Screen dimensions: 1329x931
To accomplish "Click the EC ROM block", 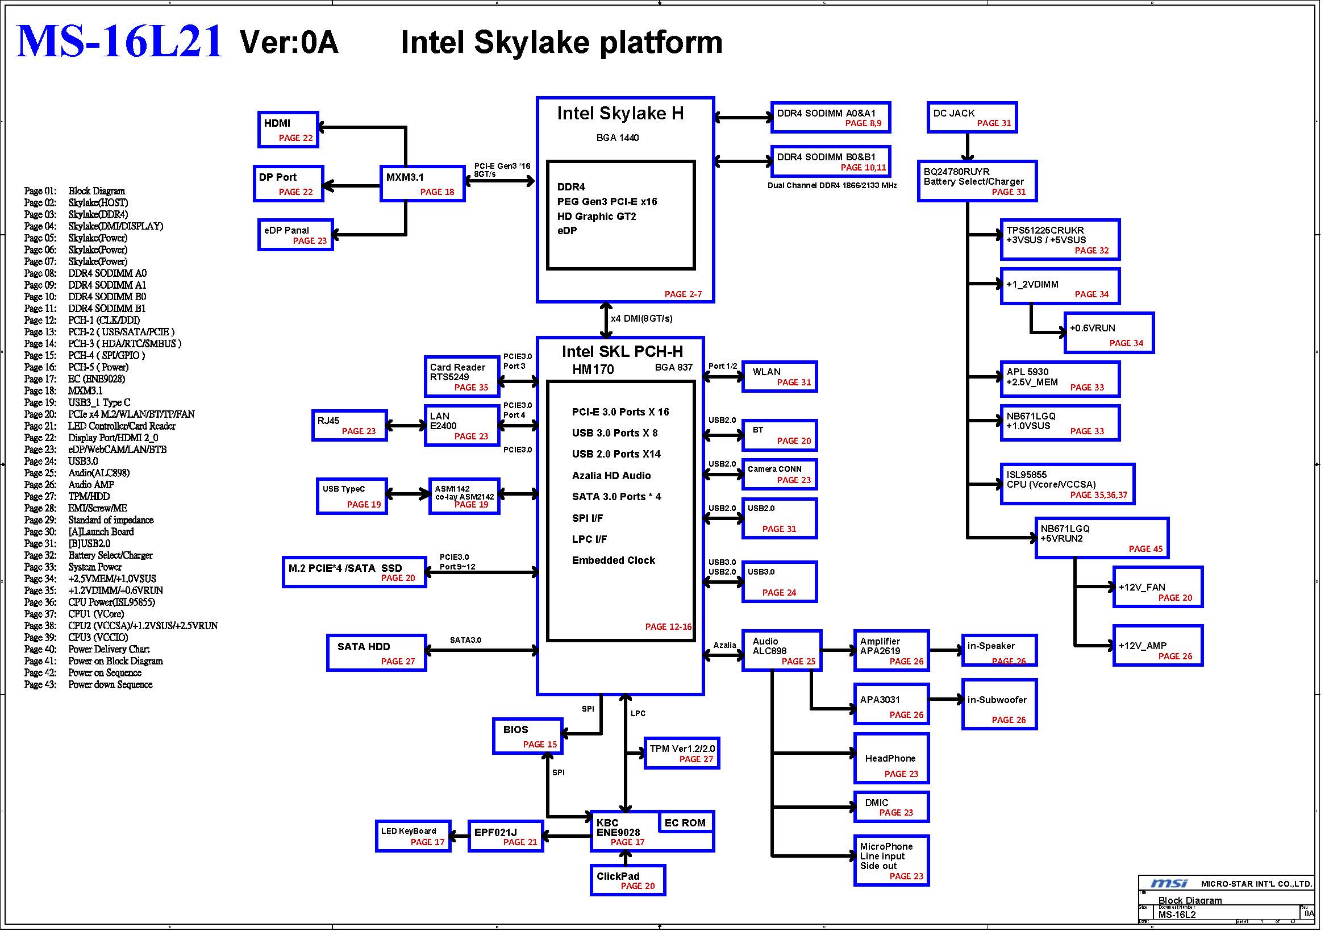I will 686,823.
